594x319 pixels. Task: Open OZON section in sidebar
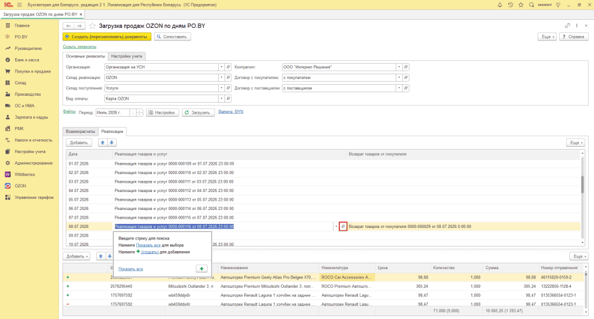coord(20,186)
